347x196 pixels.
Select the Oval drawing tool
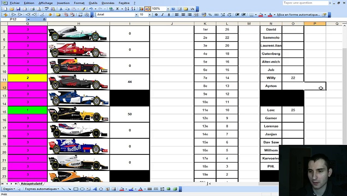82,189
